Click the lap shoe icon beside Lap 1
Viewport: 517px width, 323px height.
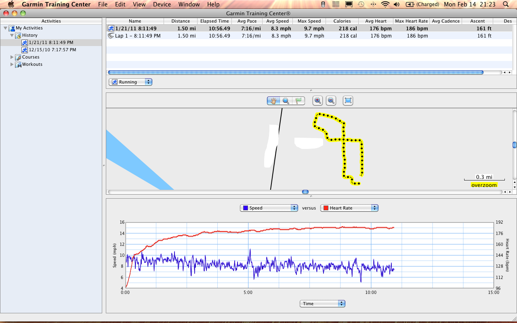[111, 36]
